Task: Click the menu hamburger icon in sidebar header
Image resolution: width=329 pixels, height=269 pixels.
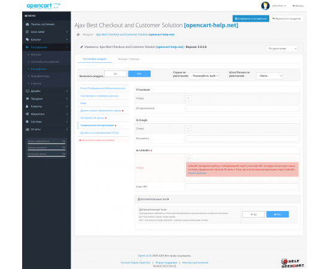Action: (26, 16)
